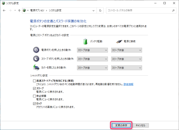Open plugged-in dropdown for カバーを閉じたときの動作
The image size is (179, 130).
(x=127, y=68)
